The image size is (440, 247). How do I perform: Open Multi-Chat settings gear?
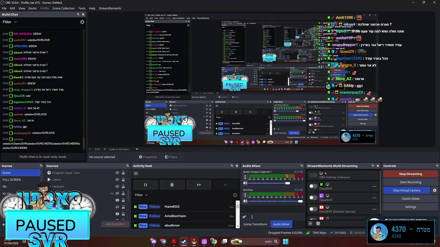point(82,22)
